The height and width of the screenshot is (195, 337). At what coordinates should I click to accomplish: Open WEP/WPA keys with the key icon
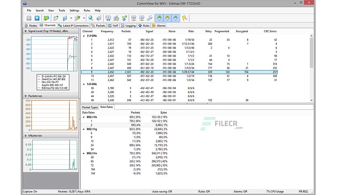(185, 18)
